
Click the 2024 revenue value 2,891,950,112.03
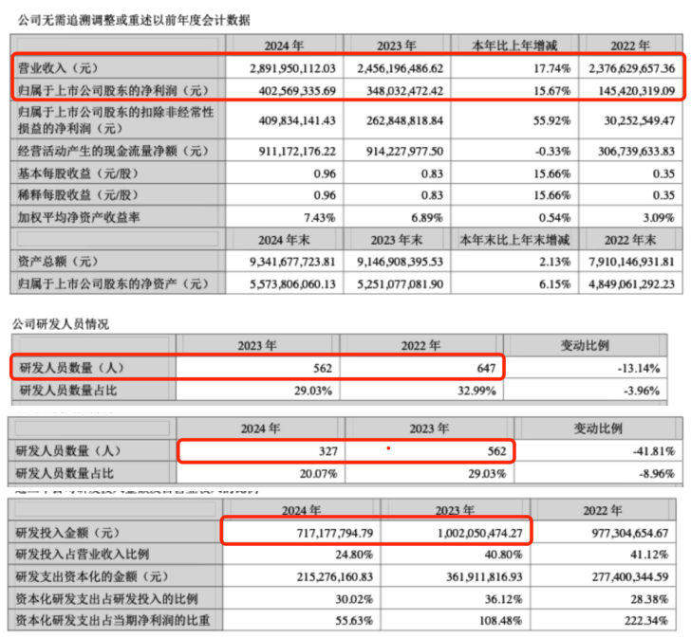pyautogui.click(x=287, y=68)
